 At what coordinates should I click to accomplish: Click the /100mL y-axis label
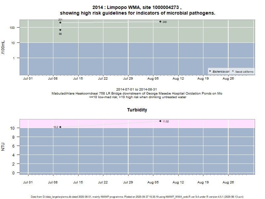[3, 47]
